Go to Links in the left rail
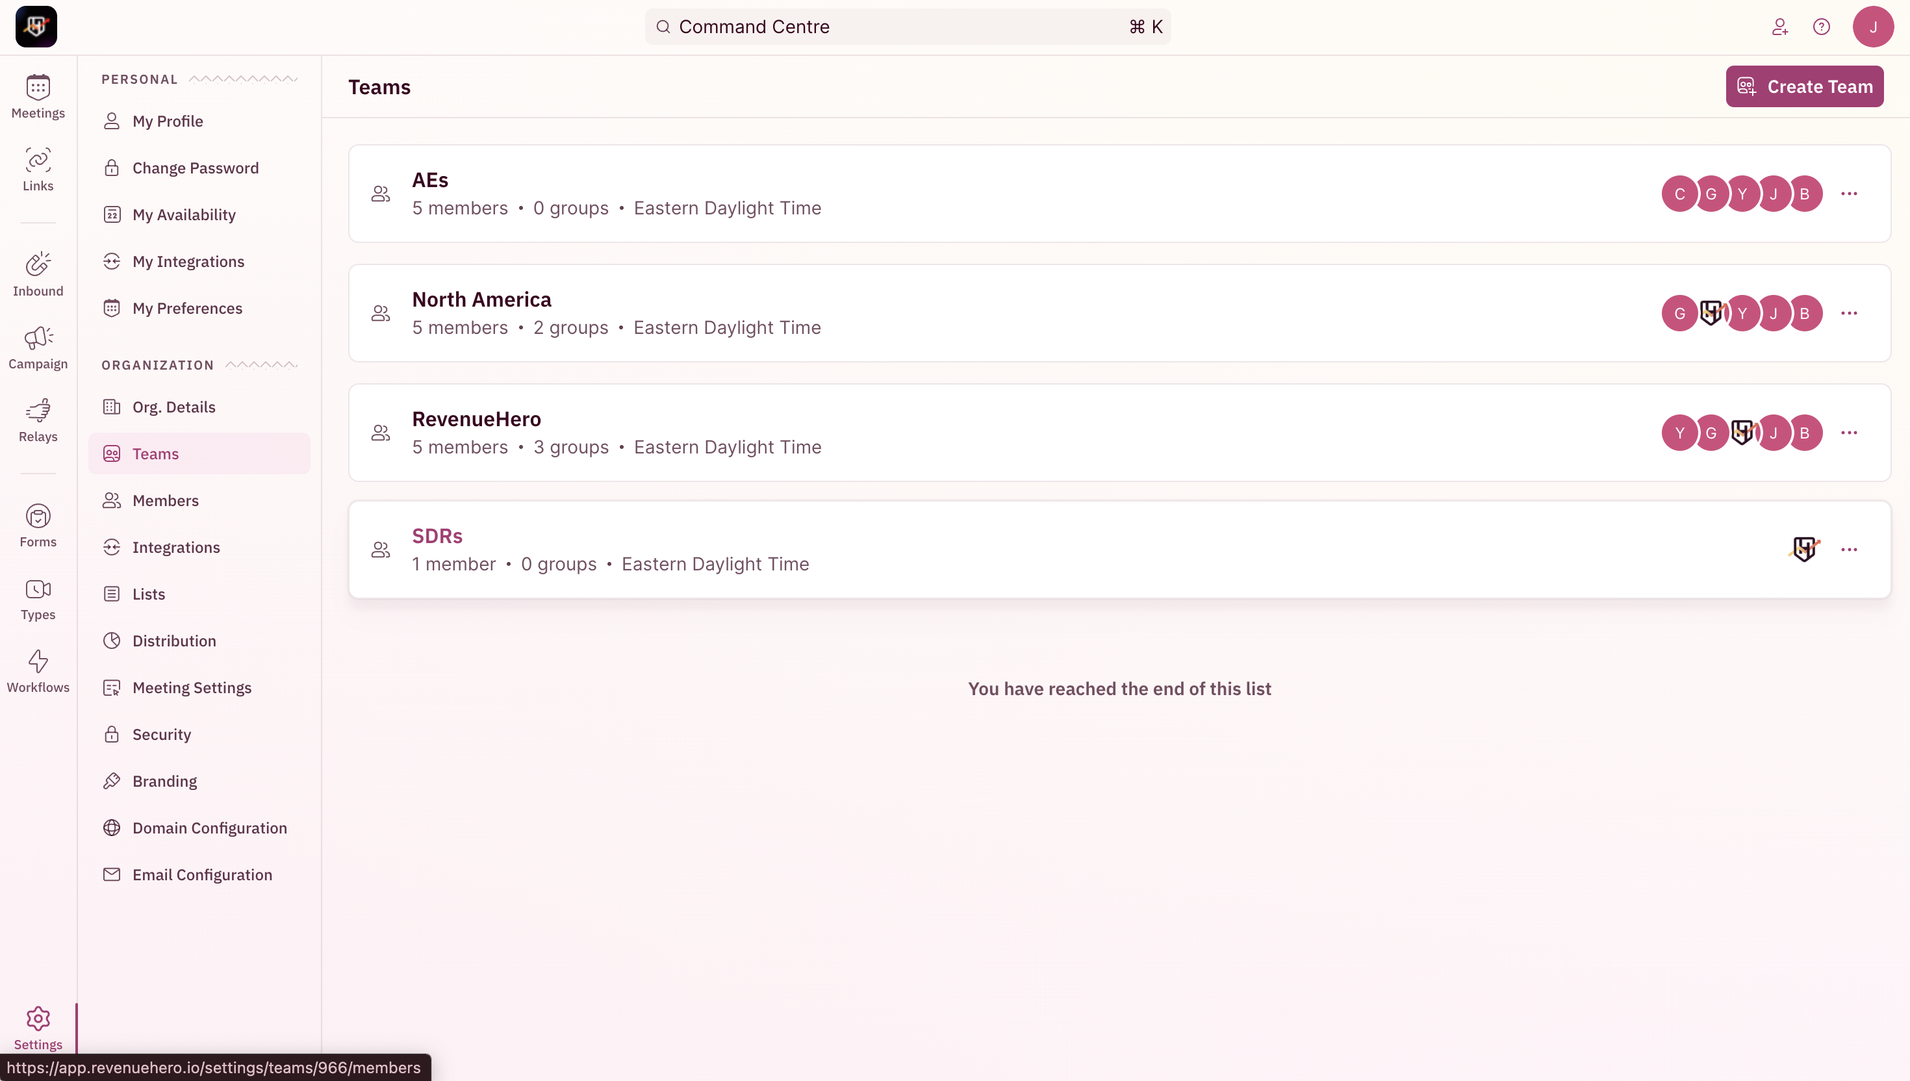 pos(38,170)
